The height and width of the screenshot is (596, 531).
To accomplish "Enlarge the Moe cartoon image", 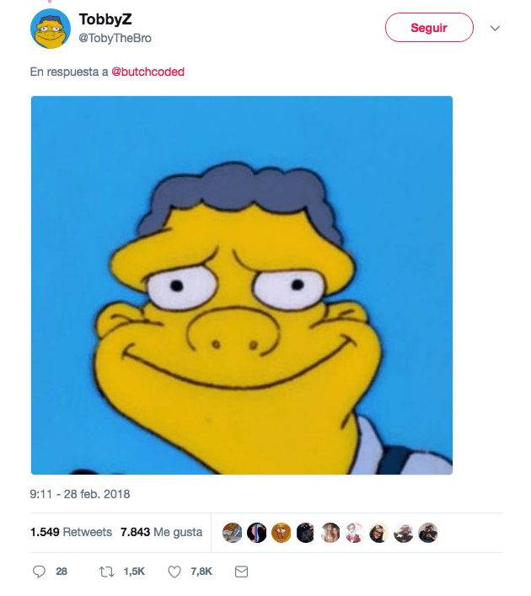I will pos(242,285).
